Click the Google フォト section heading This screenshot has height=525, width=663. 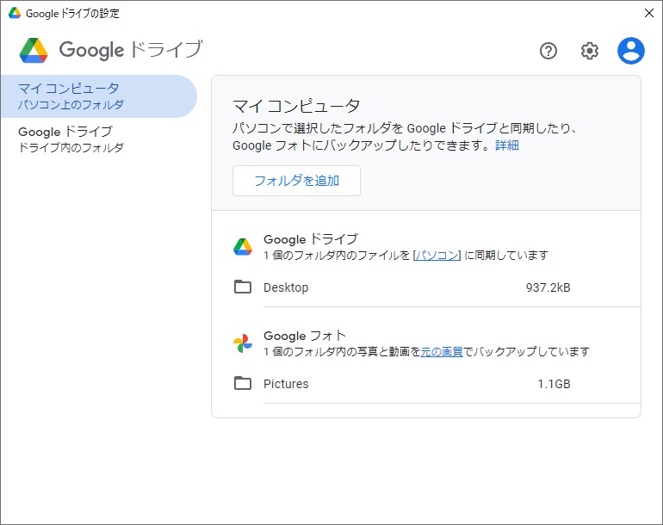coord(305,336)
